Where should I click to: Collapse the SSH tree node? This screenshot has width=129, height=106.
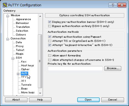[x=13, y=58]
